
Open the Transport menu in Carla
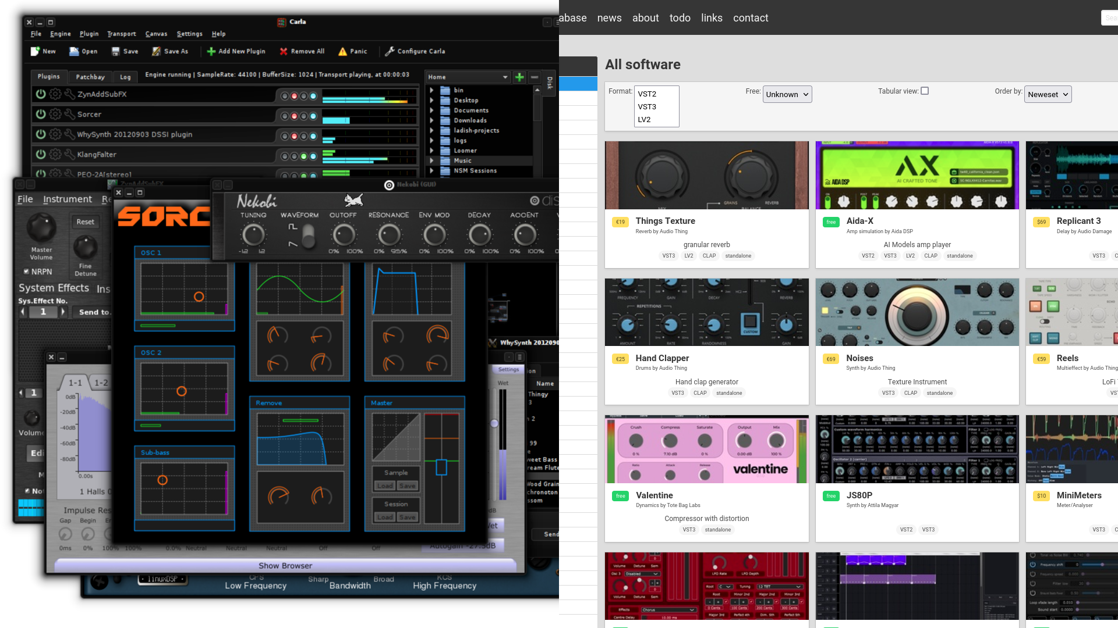point(122,34)
